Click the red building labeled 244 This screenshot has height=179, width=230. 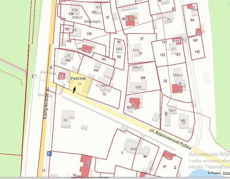tap(130, 20)
